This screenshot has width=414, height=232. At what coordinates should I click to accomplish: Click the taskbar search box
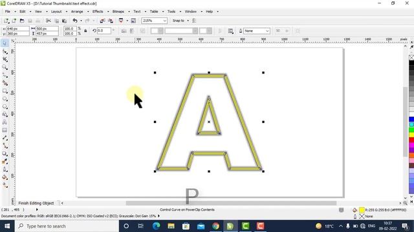click(67, 226)
